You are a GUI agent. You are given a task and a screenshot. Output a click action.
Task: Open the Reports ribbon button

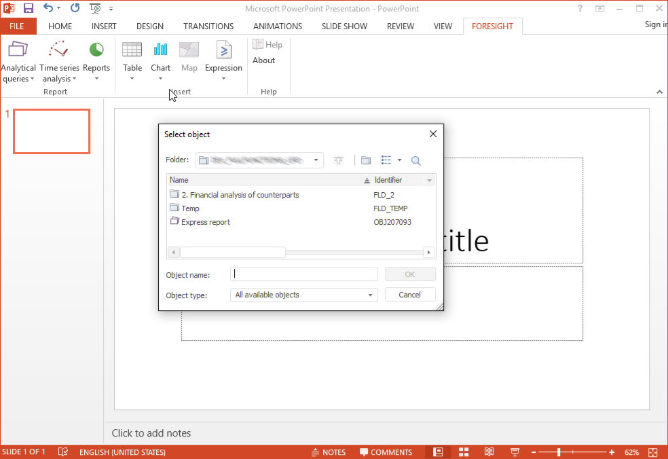click(x=96, y=61)
